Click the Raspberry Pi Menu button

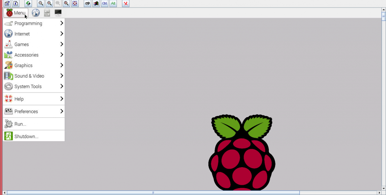click(x=16, y=13)
